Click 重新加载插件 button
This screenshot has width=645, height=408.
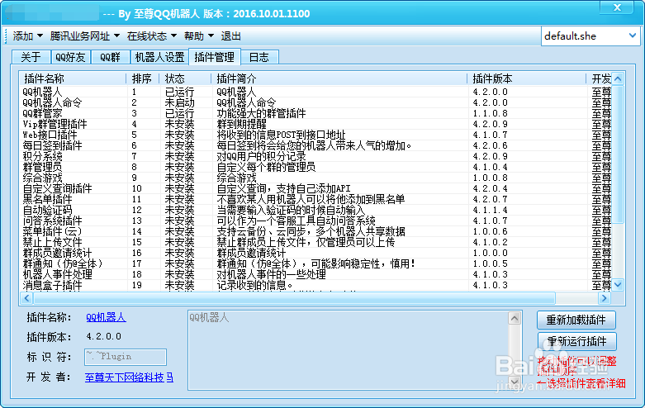click(x=576, y=320)
